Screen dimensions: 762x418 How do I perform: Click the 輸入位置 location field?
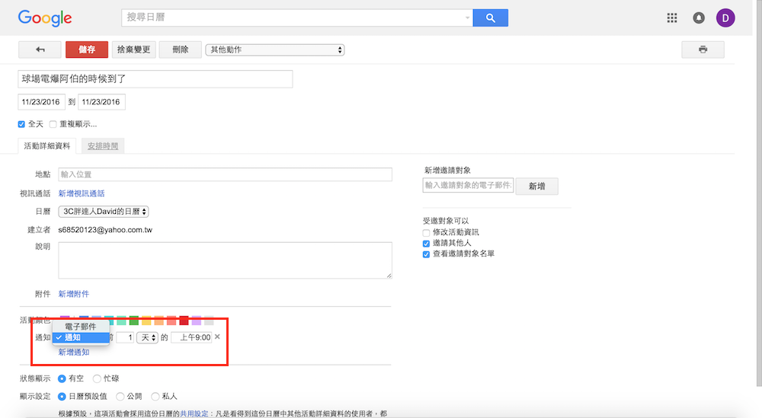tap(225, 174)
